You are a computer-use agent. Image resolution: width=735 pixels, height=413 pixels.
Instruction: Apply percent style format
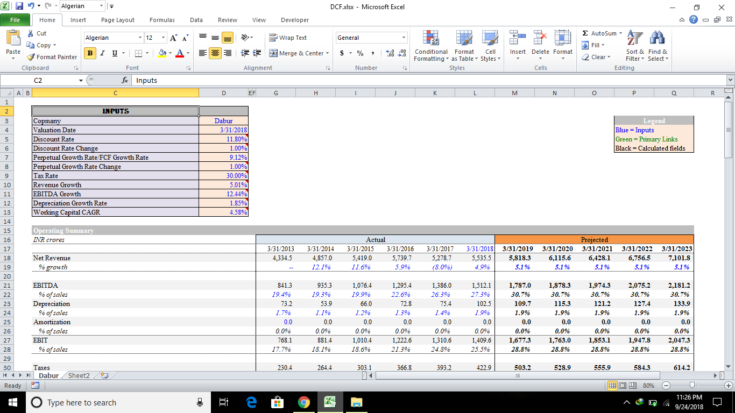(x=361, y=53)
